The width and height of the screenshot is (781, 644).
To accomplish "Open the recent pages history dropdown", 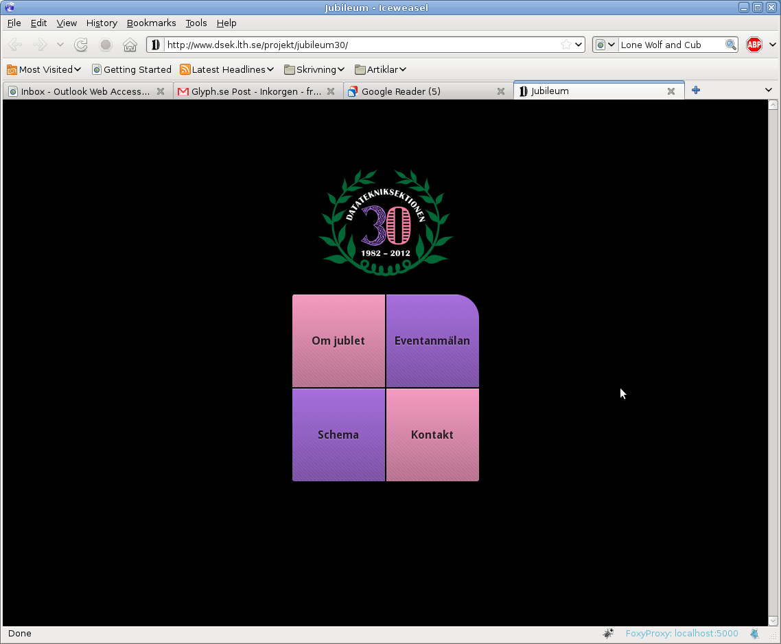I will click(x=60, y=45).
